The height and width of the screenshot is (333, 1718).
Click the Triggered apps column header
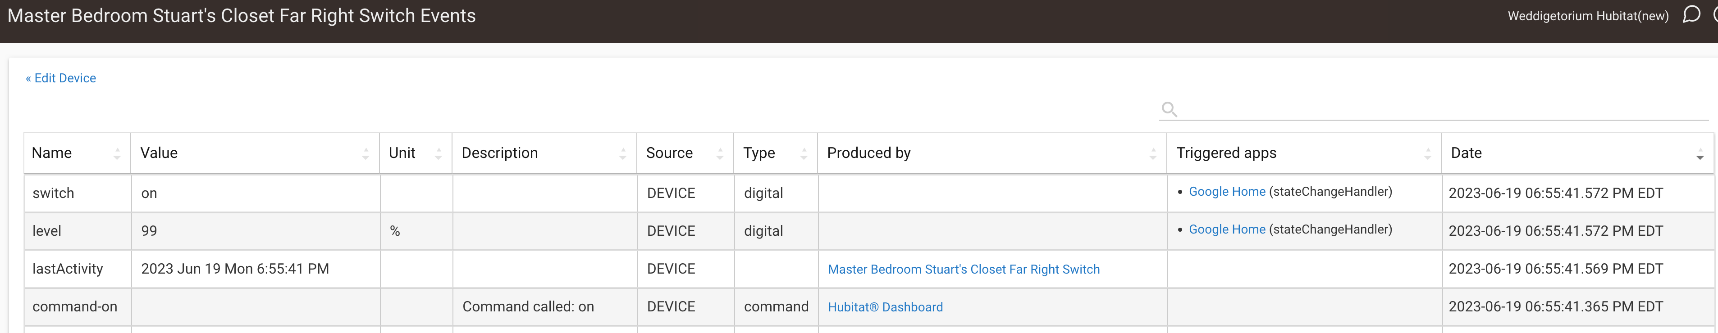pyautogui.click(x=1304, y=153)
